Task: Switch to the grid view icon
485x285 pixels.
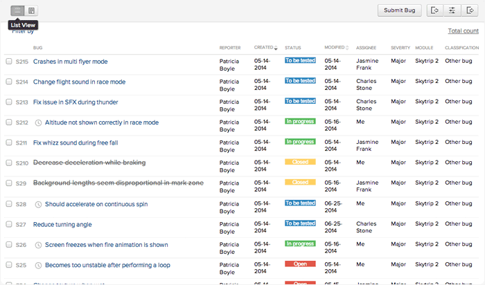Action: tap(32, 10)
